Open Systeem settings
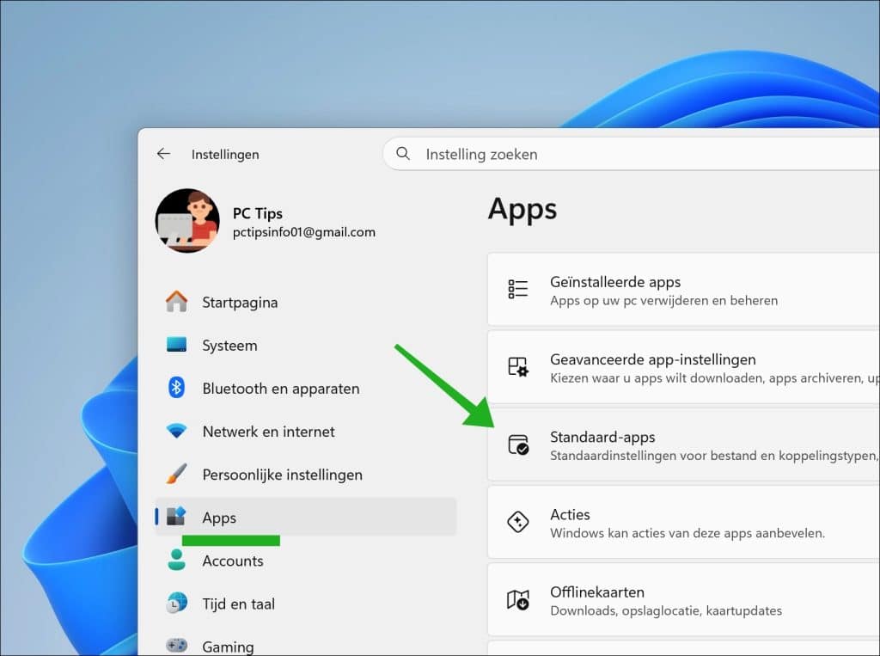Viewport: 880px width, 656px height. tap(305, 346)
